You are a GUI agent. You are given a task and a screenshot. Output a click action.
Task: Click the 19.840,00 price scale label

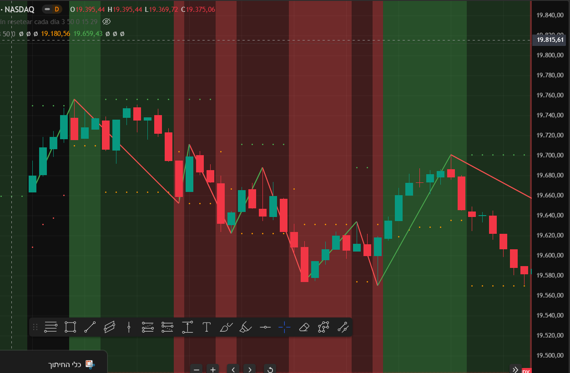(x=550, y=15)
